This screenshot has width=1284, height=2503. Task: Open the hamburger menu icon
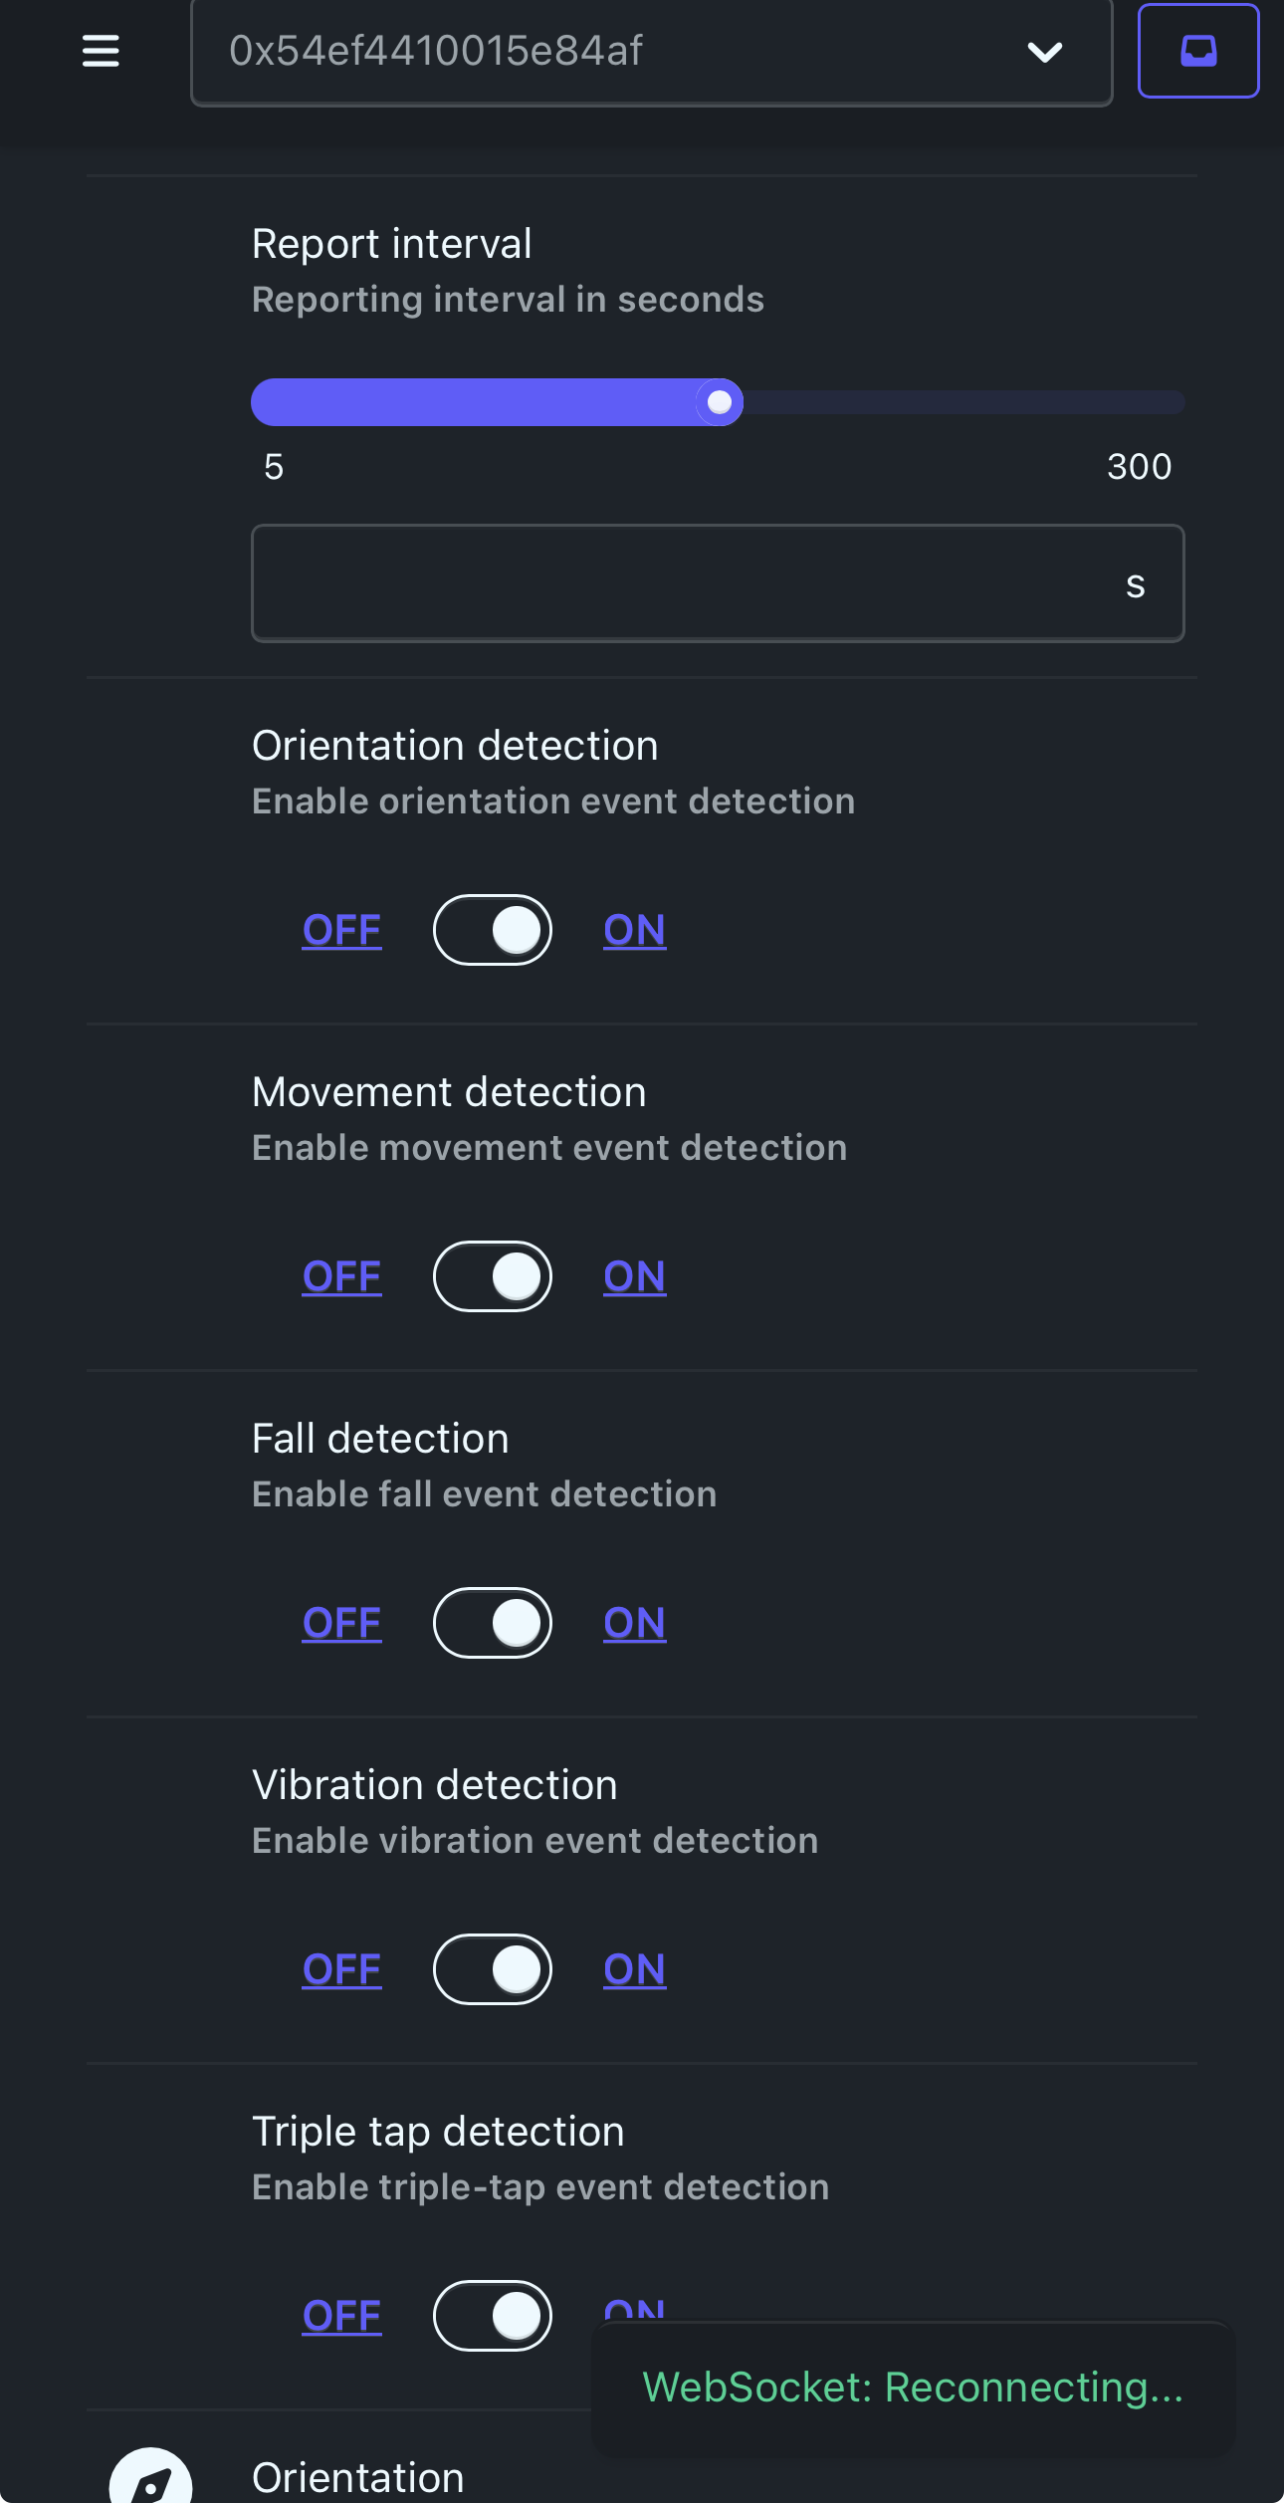point(101,51)
